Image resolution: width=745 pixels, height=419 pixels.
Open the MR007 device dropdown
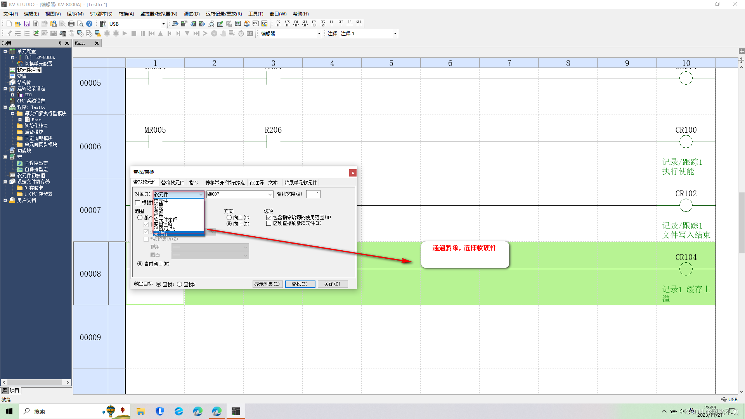coord(270,194)
